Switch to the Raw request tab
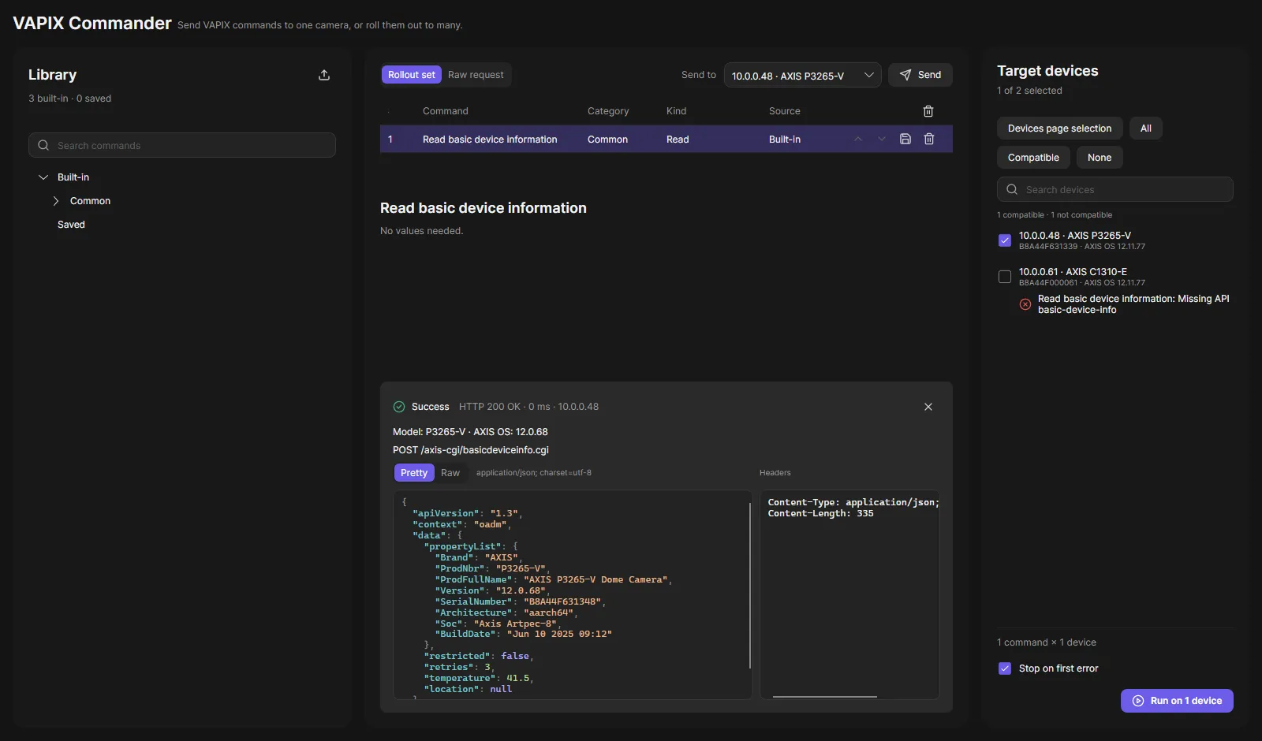The width and height of the screenshot is (1262, 741). 476,75
